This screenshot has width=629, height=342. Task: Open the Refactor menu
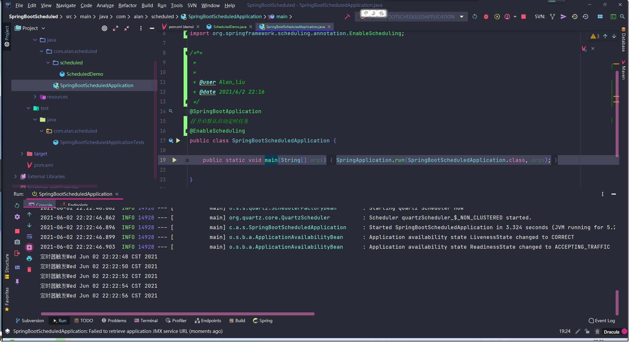tap(127, 5)
